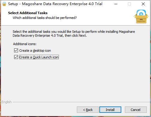The image size is (151, 117).
Task: Uncheck the Create a Quick Launch icon checkbox
Action: [x=16, y=57]
